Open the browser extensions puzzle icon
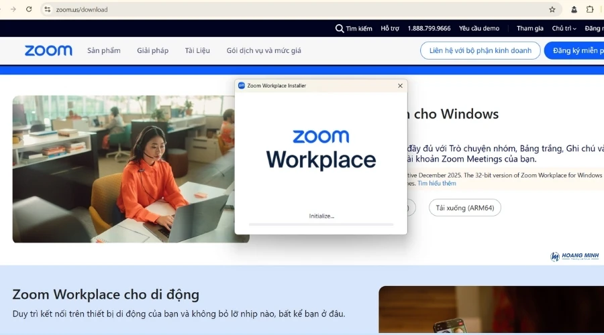 pyautogui.click(x=590, y=9)
